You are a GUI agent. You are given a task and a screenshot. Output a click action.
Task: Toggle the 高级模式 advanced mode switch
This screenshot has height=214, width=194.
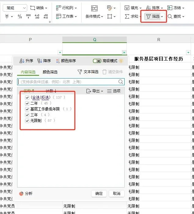coord(97,61)
